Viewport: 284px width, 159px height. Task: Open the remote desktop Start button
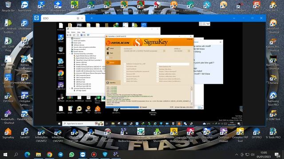(59, 124)
